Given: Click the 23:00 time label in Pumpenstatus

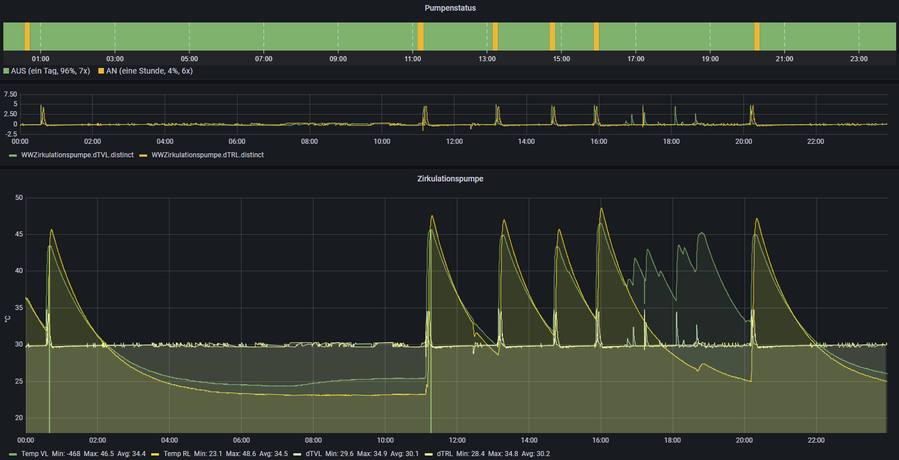Looking at the screenshot, I should tap(859, 59).
